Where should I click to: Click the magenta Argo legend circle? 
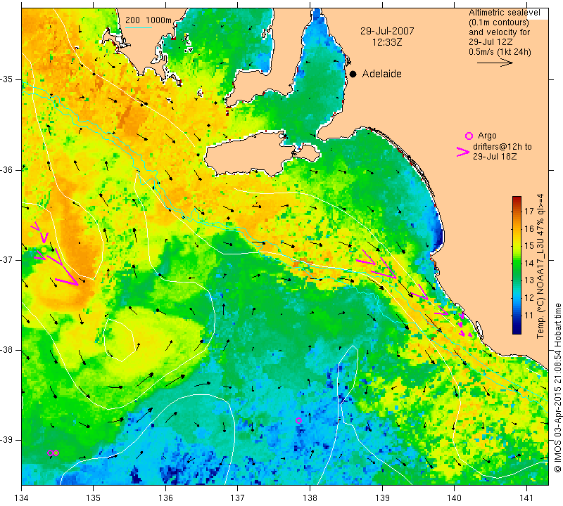(469, 136)
